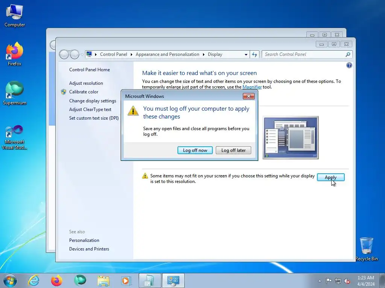Screen dimensions: 385x288
Task: Launch Supermium from the taskbar
Action: coord(80,280)
